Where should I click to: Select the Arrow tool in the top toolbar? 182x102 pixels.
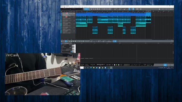click(x=86, y=9)
